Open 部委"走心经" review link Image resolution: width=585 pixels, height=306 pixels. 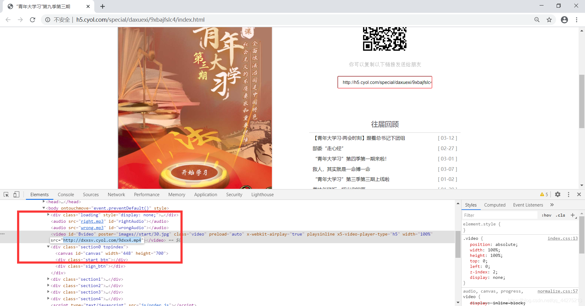coord(328,149)
